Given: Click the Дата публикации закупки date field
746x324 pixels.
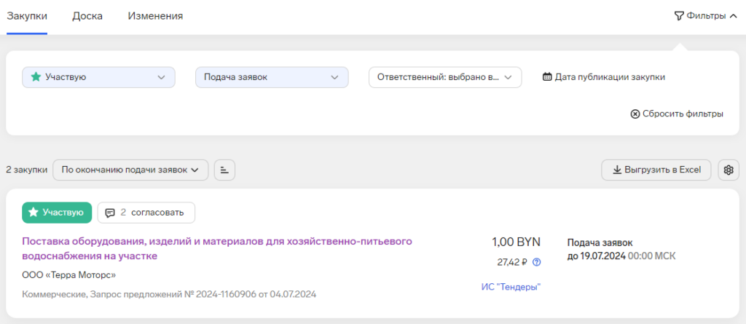Looking at the screenshot, I should [610, 77].
